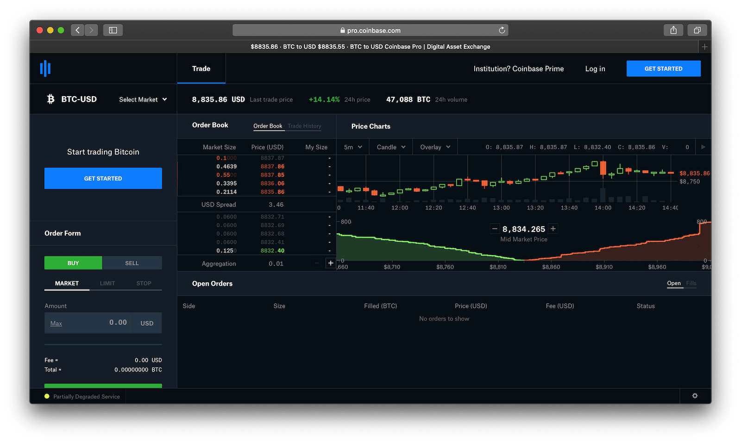
Task: Click the $8,835.86 chart price label
Action: [694, 173]
